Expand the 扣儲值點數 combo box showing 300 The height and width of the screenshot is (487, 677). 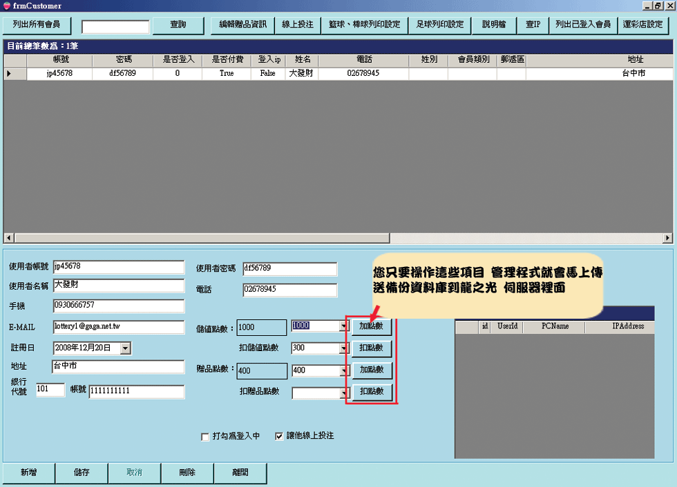point(344,349)
